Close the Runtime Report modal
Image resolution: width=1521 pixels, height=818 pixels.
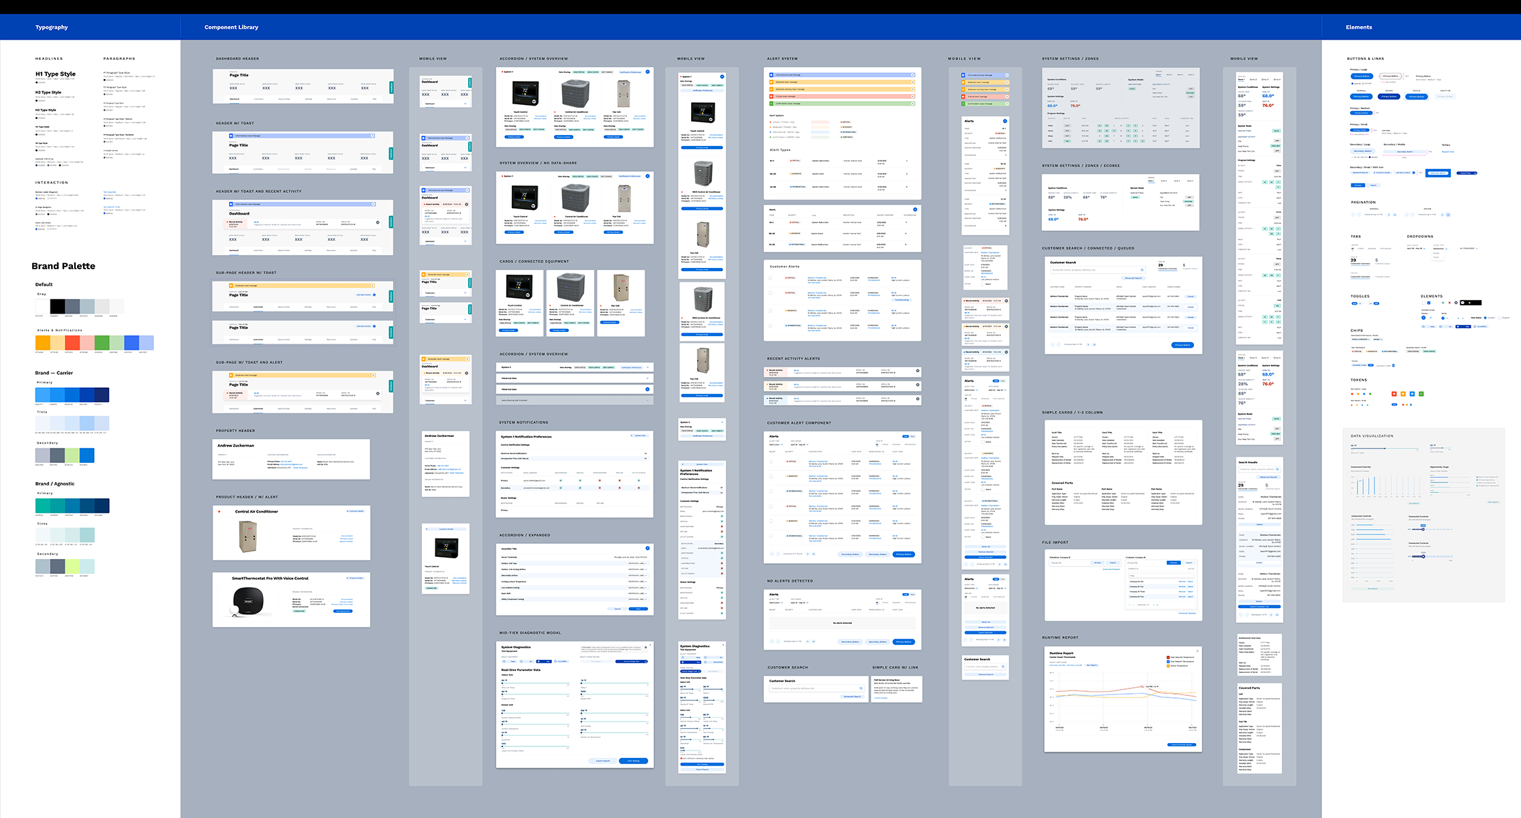point(1197,651)
